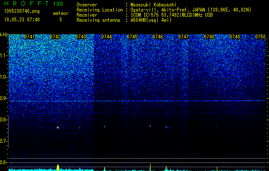This screenshot has width=269, height=171.
Task: Click the 0744 time marker
Action: coord(106,37)
